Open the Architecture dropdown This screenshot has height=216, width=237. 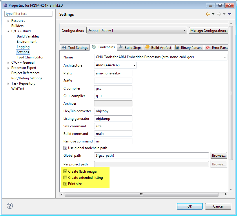click(x=134, y=65)
